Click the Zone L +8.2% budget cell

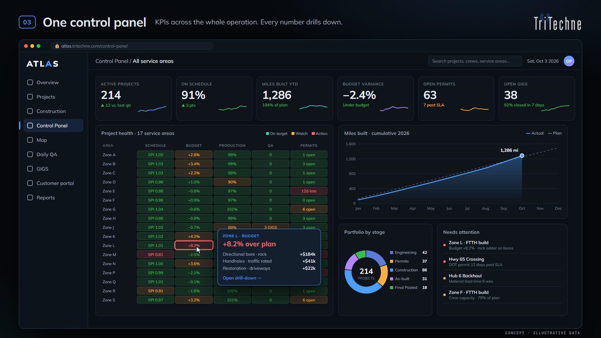[194, 246]
